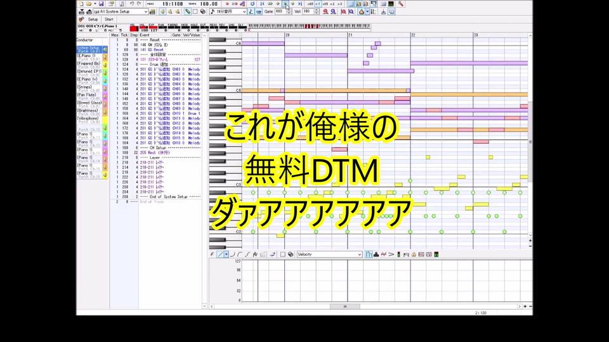The height and width of the screenshot is (342, 609).
Task: Click the Vel/Value column header
Action: click(191, 35)
